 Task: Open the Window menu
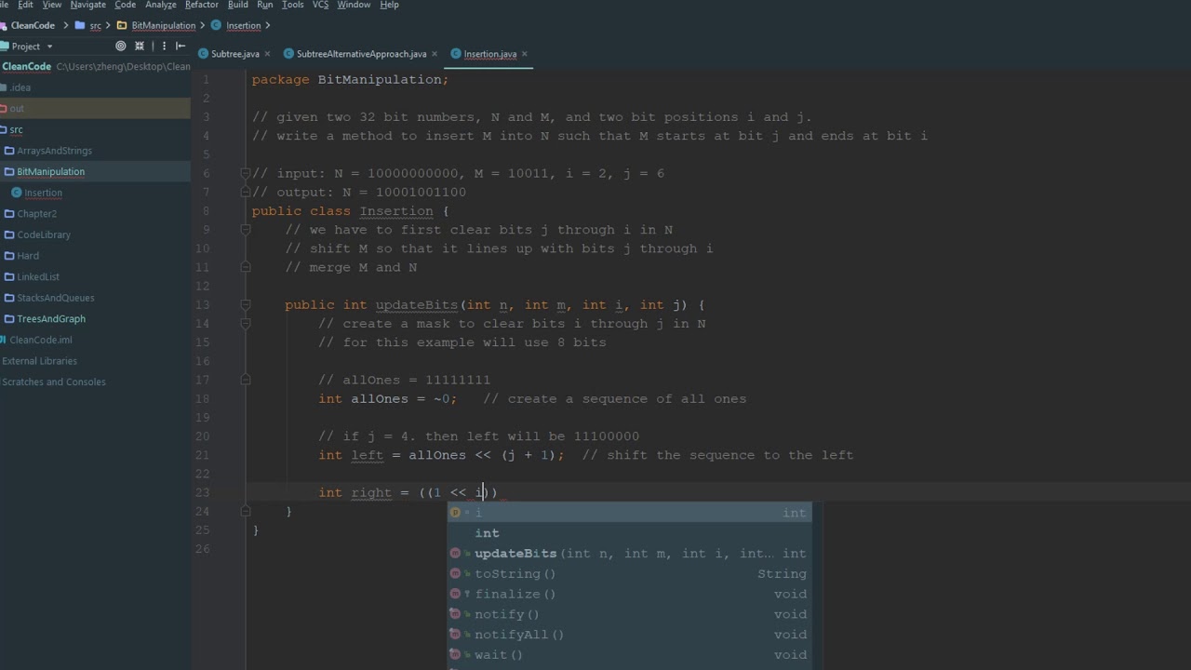tap(354, 5)
